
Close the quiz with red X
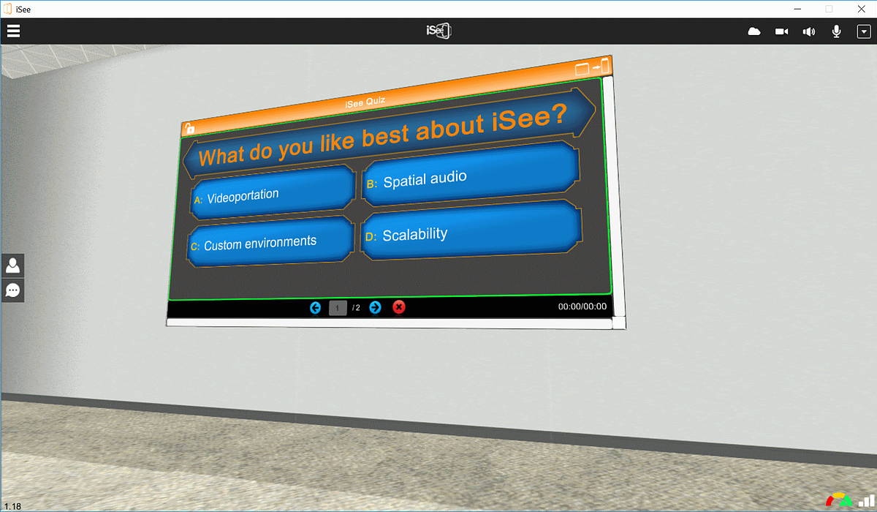coord(398,307)
